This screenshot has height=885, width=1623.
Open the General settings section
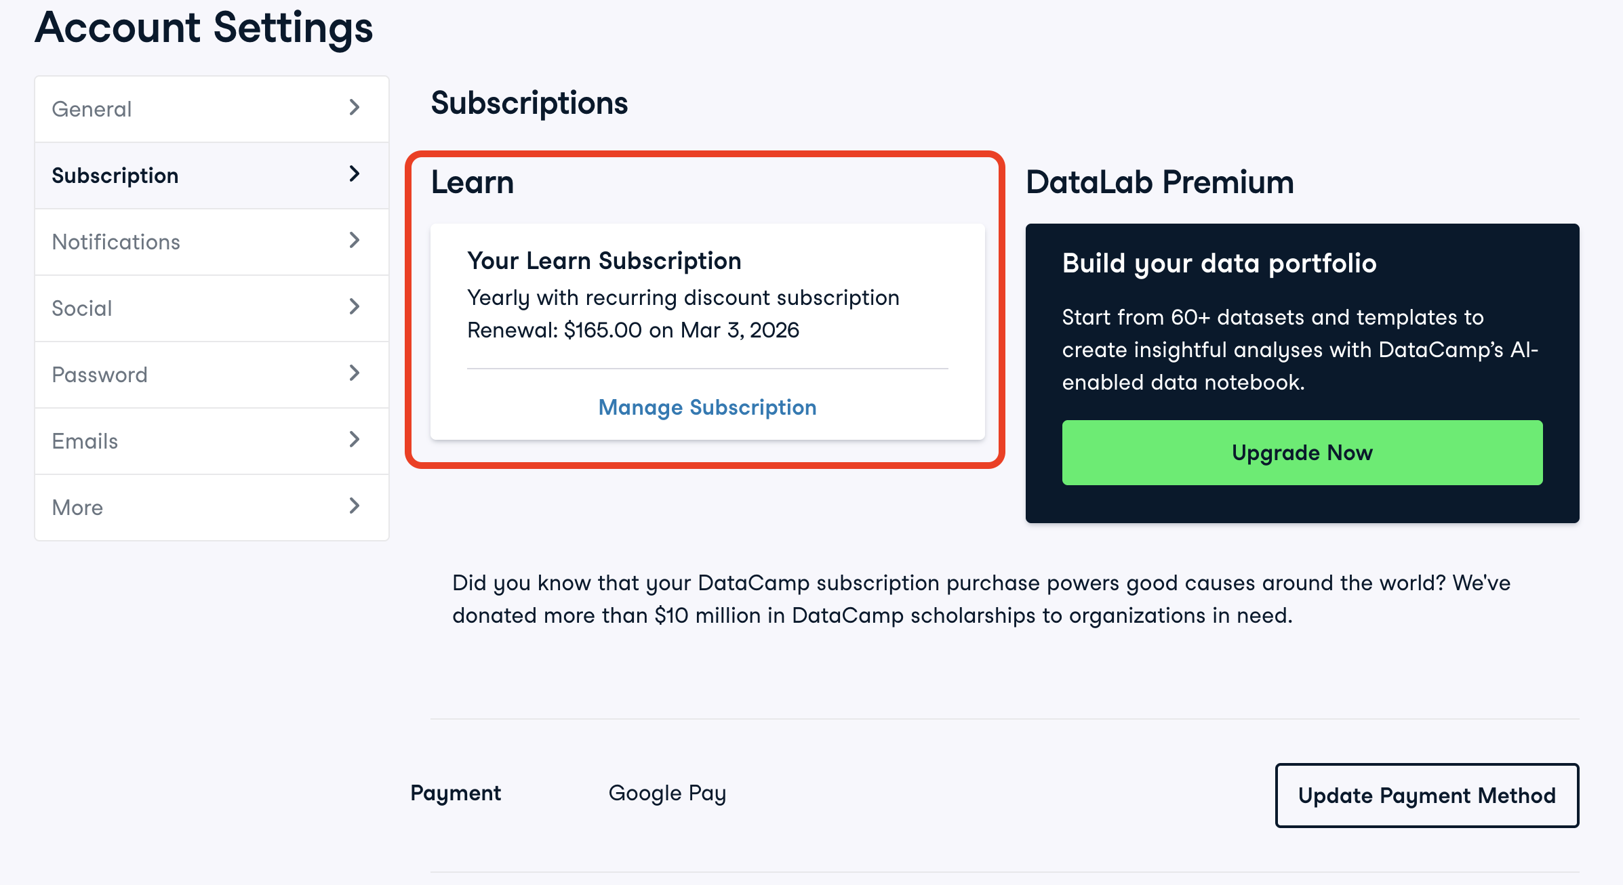[x=92, y=109]
